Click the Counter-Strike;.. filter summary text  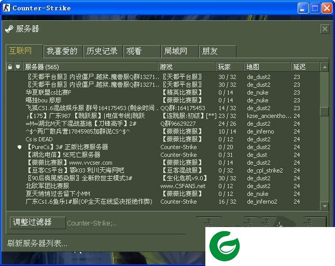[x=92, y=223]
